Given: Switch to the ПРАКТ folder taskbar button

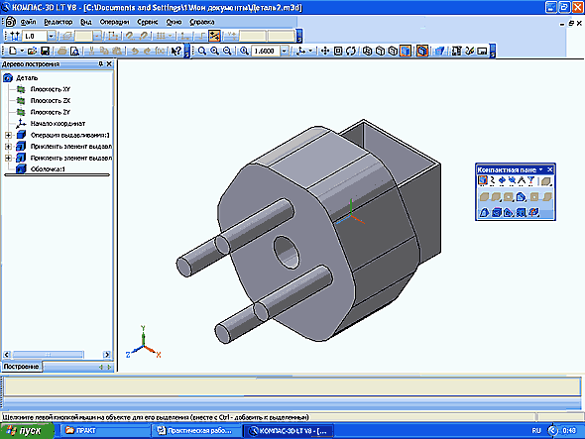Looking at the screenshot, I should click(105, 431).
